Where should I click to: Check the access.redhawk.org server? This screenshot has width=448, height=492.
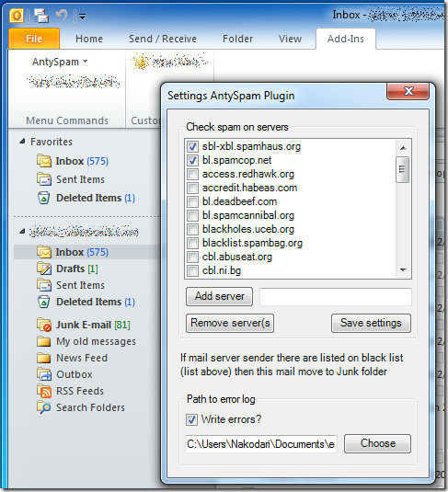point(192,174)
